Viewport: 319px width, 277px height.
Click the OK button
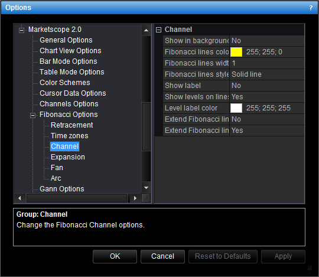pos(115,256)
